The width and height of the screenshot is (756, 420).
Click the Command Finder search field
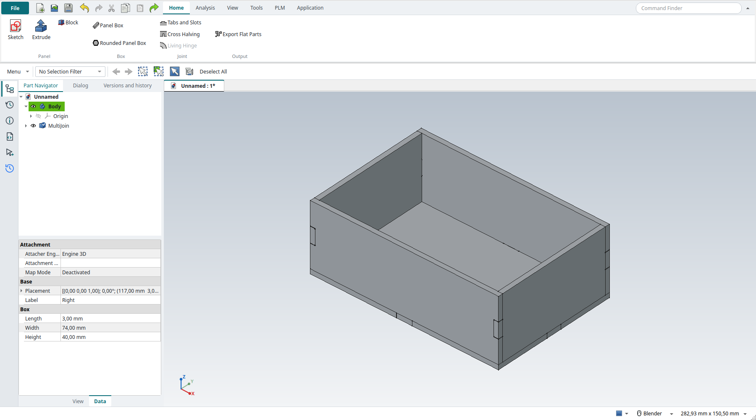point(689,8)
